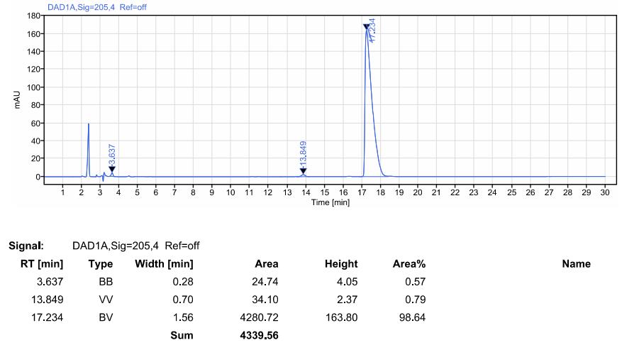Click the triangle marker atop the 17.234 peak
This screenshot has width=639, height=350.
tap(366, 27)
